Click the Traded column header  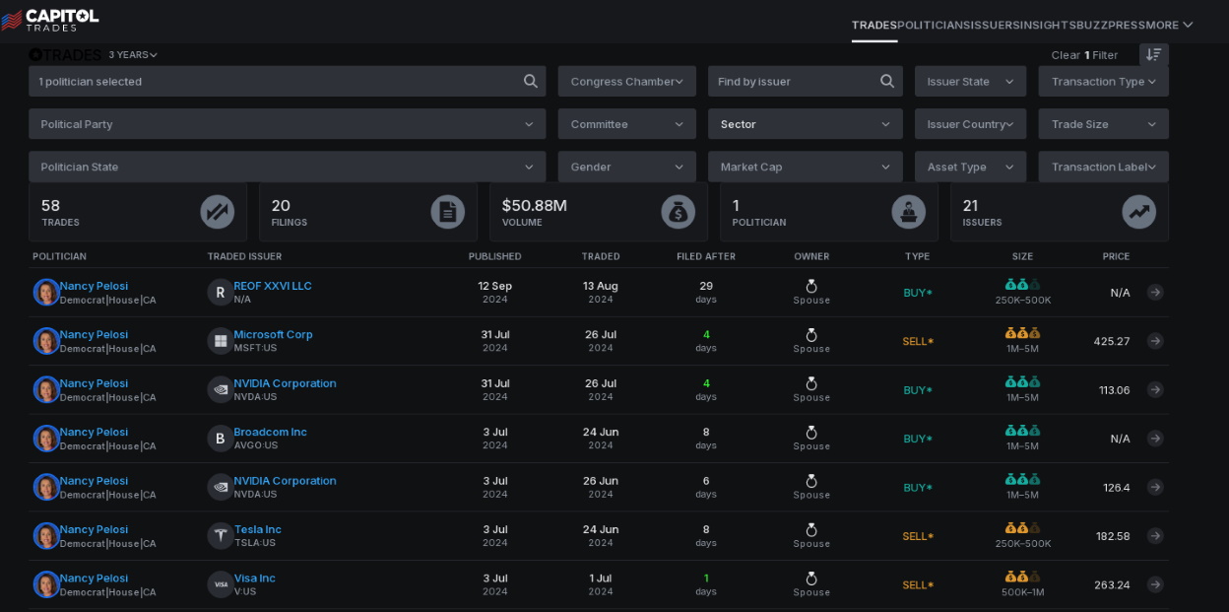(601, 256)
